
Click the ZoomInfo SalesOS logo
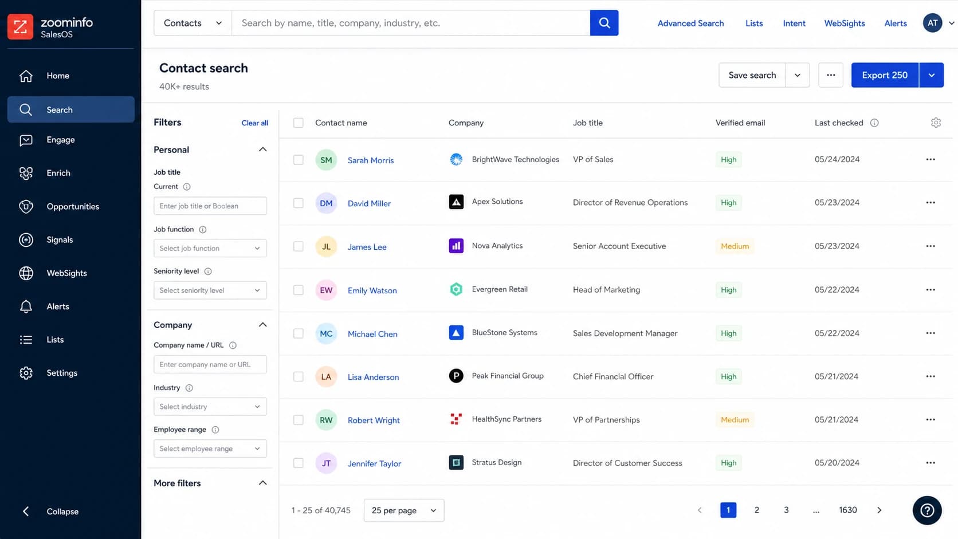pyautogui.click(x=50, y=27)
